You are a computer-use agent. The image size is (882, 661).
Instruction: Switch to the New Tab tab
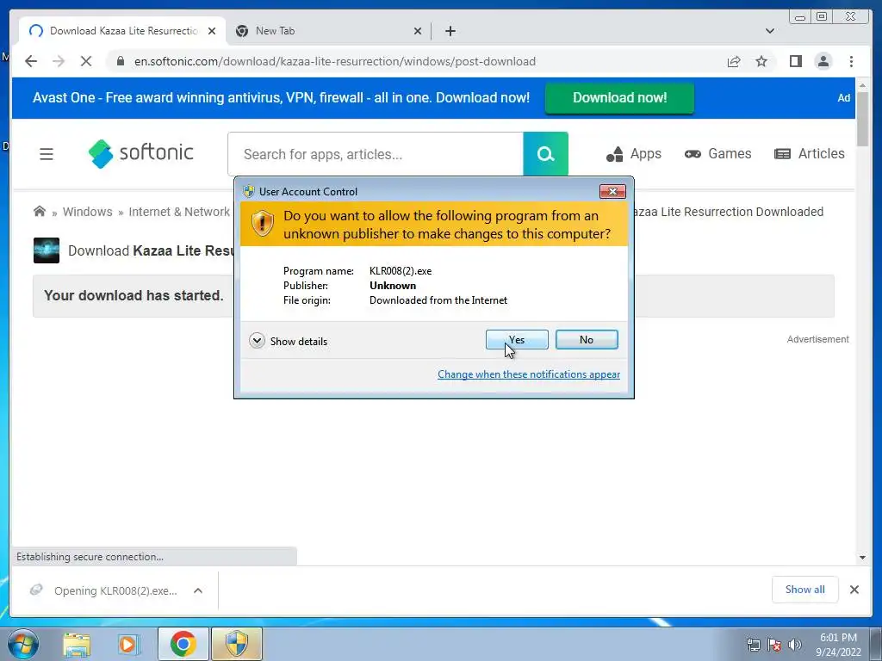(326, 31)
